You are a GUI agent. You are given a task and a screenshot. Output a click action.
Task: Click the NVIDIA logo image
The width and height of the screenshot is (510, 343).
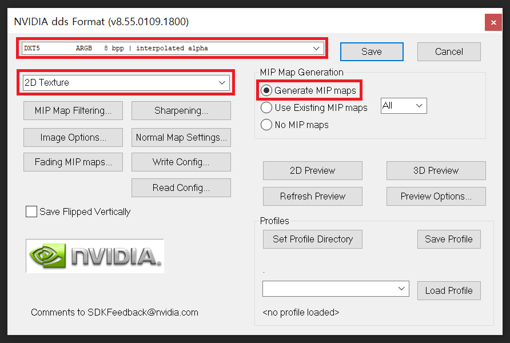[95, 256]
